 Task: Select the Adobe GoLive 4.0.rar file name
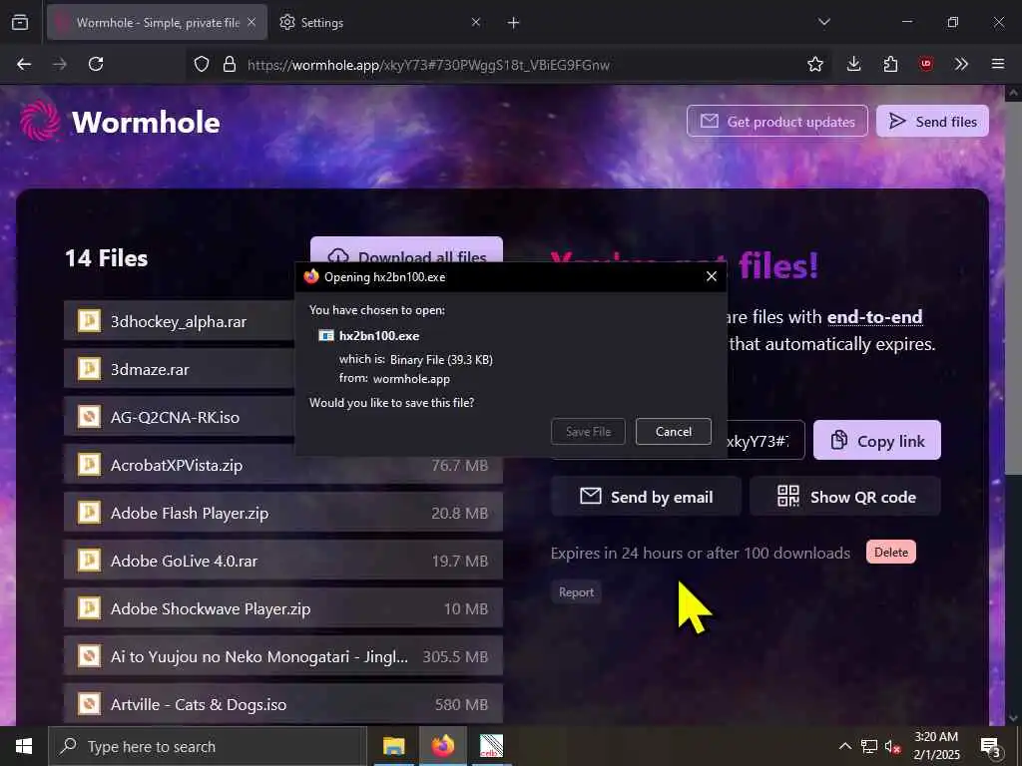(184, 561)
